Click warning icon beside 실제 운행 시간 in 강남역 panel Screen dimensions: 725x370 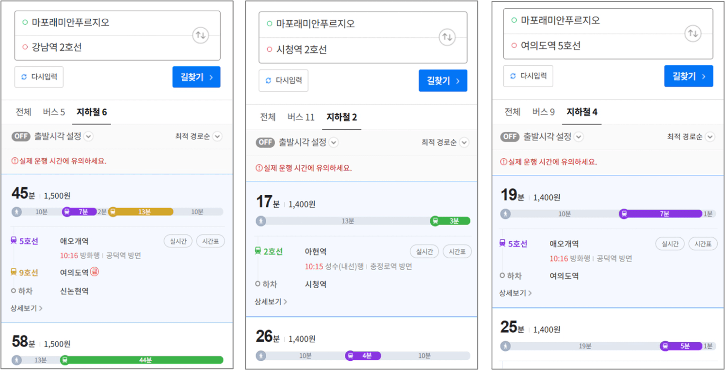[x=15, y=161]
